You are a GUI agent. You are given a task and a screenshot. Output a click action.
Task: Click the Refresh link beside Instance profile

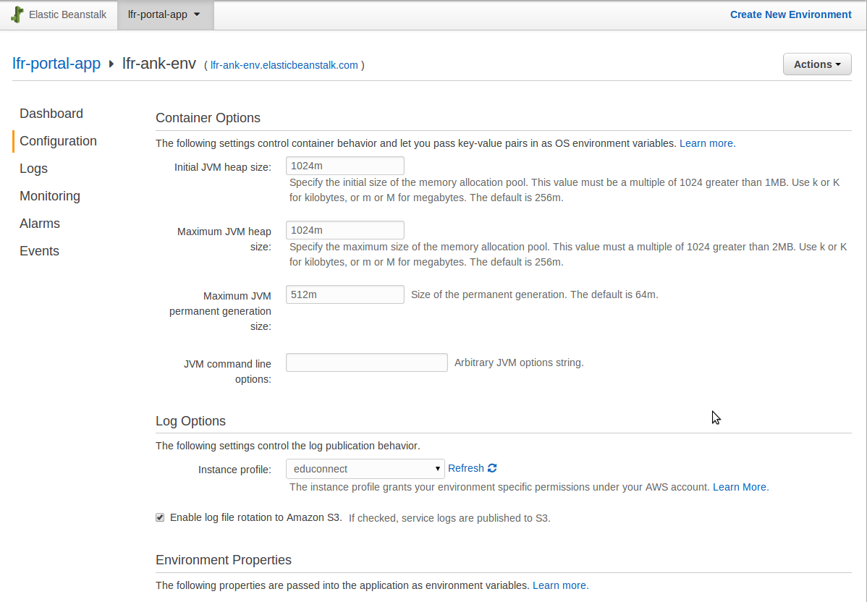(x=465, y=468)
